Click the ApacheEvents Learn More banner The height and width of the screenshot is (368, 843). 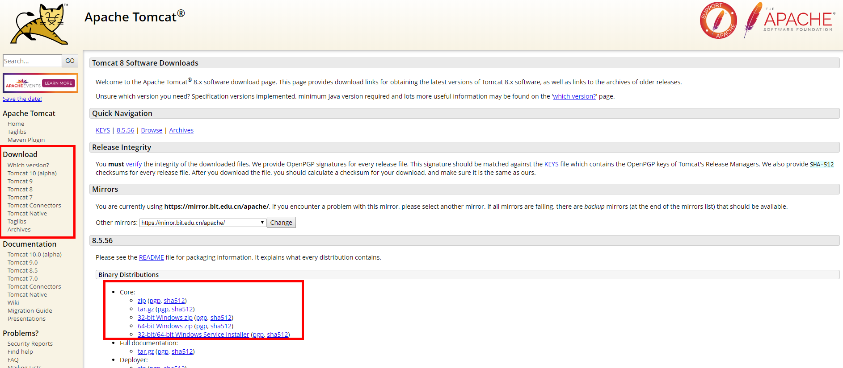tap(40, 83)
